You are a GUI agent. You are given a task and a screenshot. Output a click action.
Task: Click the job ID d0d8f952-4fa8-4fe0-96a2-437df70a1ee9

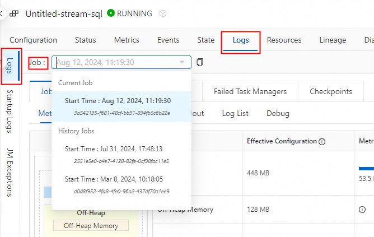point(121,192)
